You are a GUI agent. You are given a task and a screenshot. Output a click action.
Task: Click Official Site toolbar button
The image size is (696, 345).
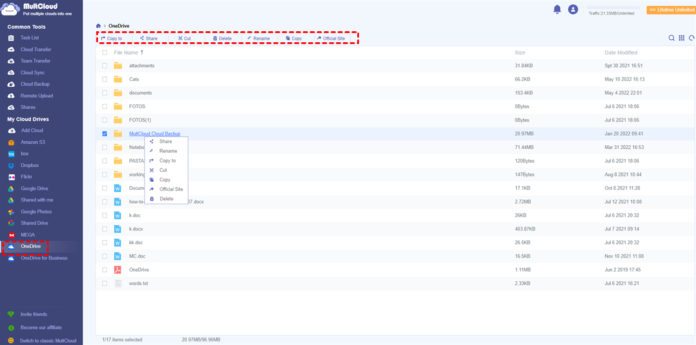[331, 38]
